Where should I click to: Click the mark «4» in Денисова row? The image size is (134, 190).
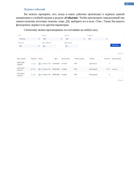click(109, 64)
